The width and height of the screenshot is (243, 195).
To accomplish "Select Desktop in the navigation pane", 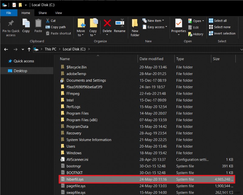I will tap(20, 71).
